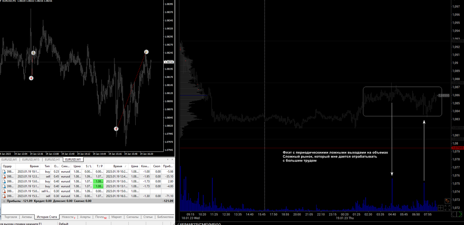Viewport: 464px width, 225px height.
Task: Sort by the T / P column header
Action: pyautogui.click(x=99, y=167)
